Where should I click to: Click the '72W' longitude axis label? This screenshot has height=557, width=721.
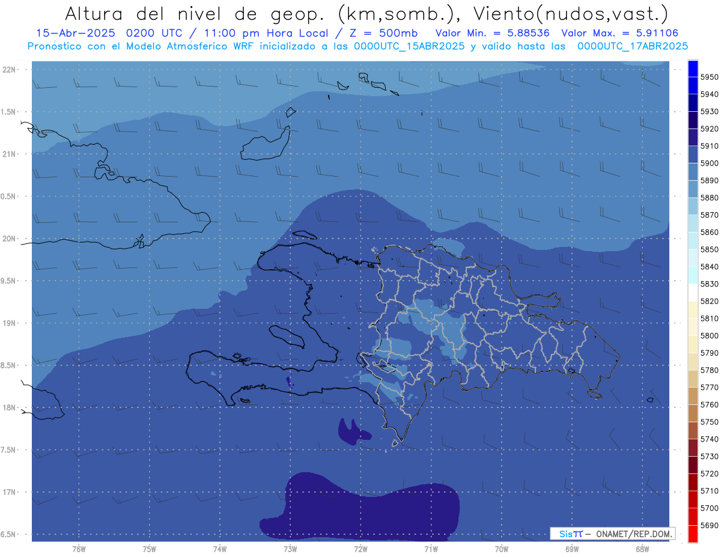[x=360, y=549]
